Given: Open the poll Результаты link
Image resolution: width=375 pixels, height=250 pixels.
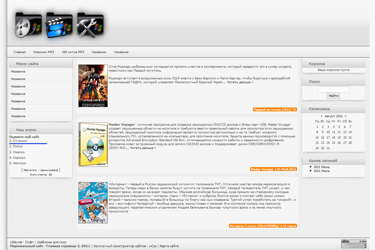Looking at the screenshot, I should (x=30, y=170).
